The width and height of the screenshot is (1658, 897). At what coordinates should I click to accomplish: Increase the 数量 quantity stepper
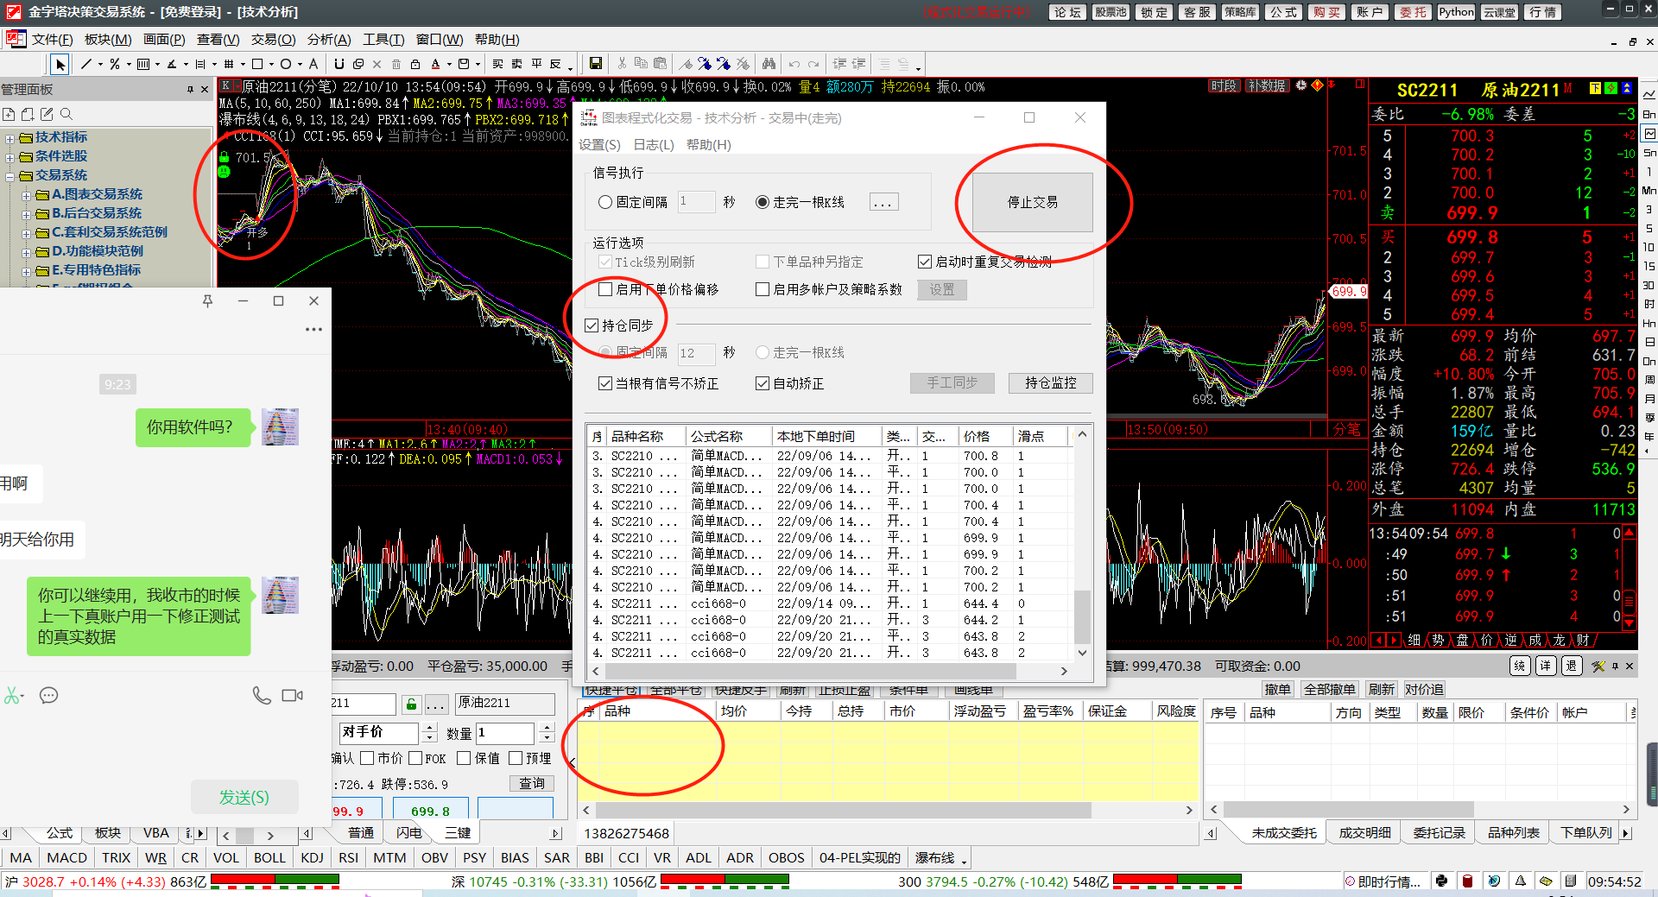tap(547, 727)
